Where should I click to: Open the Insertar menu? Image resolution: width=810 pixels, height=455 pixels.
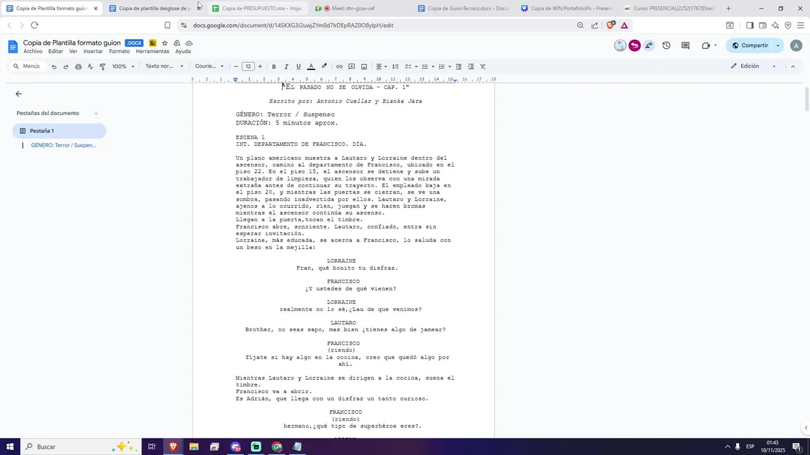pyautogui.click(x=93, y=51)
